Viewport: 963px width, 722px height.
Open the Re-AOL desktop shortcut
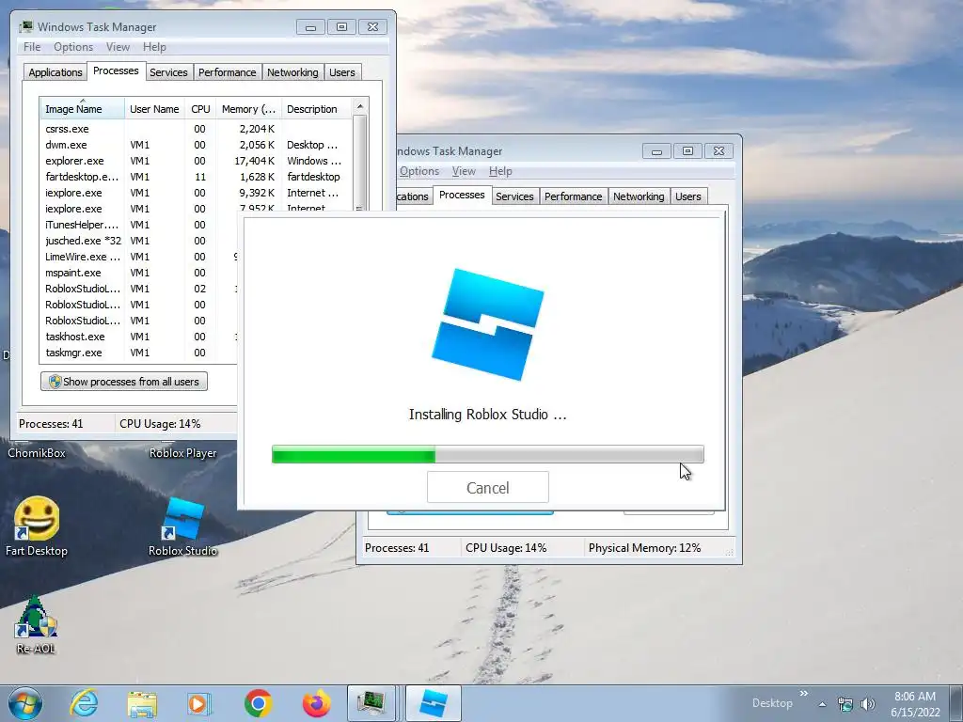pos(36,617)
